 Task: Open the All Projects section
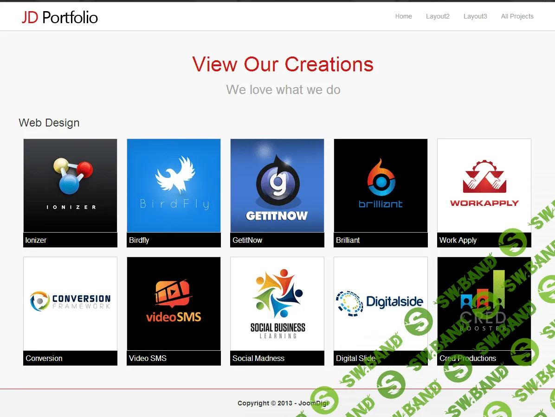517,16
